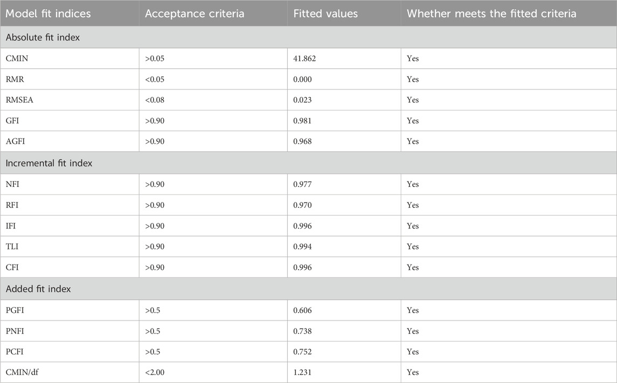Select the CFI row label
The image size is (617, 383).
pos(12,267)
